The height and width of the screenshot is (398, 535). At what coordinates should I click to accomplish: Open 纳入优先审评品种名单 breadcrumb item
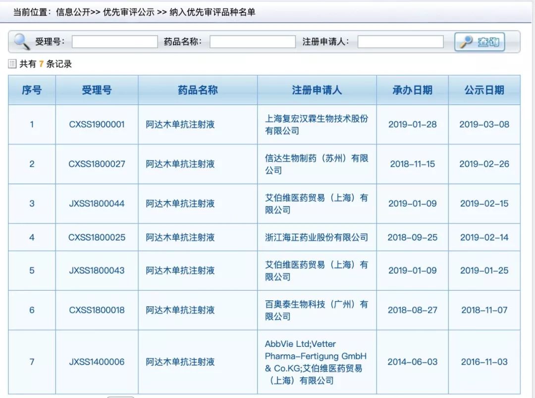[212, 12]
